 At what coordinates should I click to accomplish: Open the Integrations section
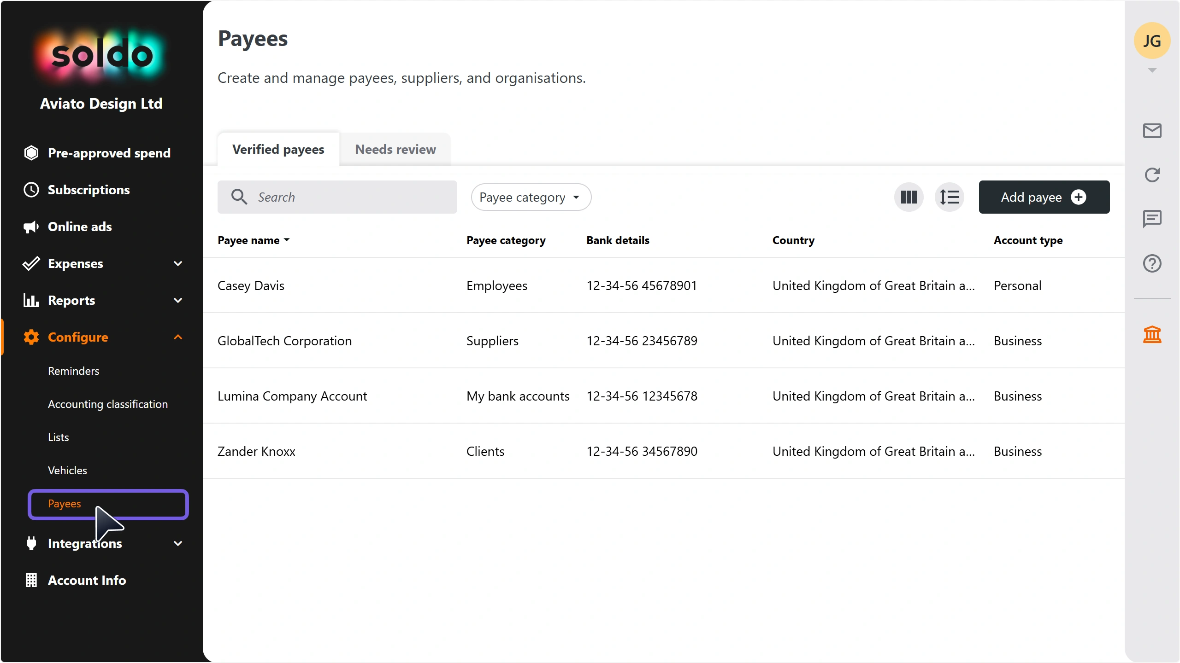(85, 543)
